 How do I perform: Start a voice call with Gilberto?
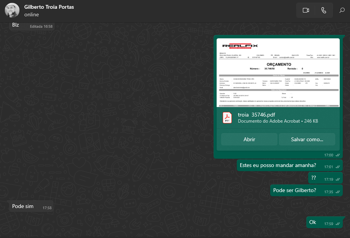pos(323,11)
